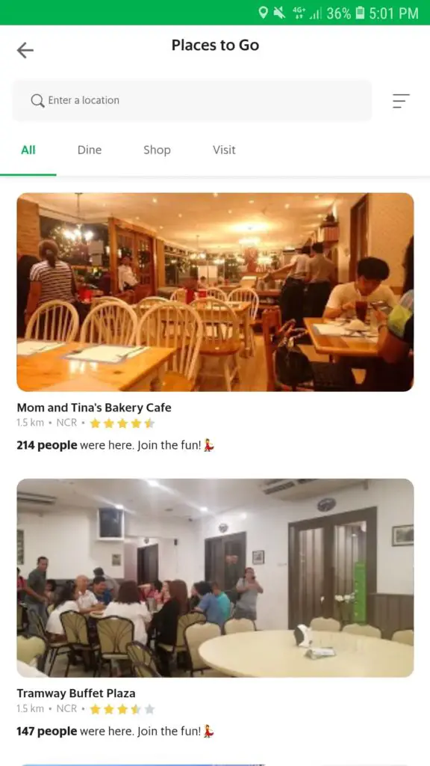Open Mom and Tina's Bakery Cafe title
The height and width of the screenshot is (766, 430).
(x=94, y=408)
